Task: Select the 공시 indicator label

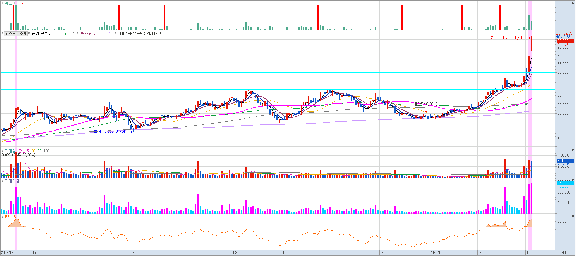Action: tap(21, 3)
